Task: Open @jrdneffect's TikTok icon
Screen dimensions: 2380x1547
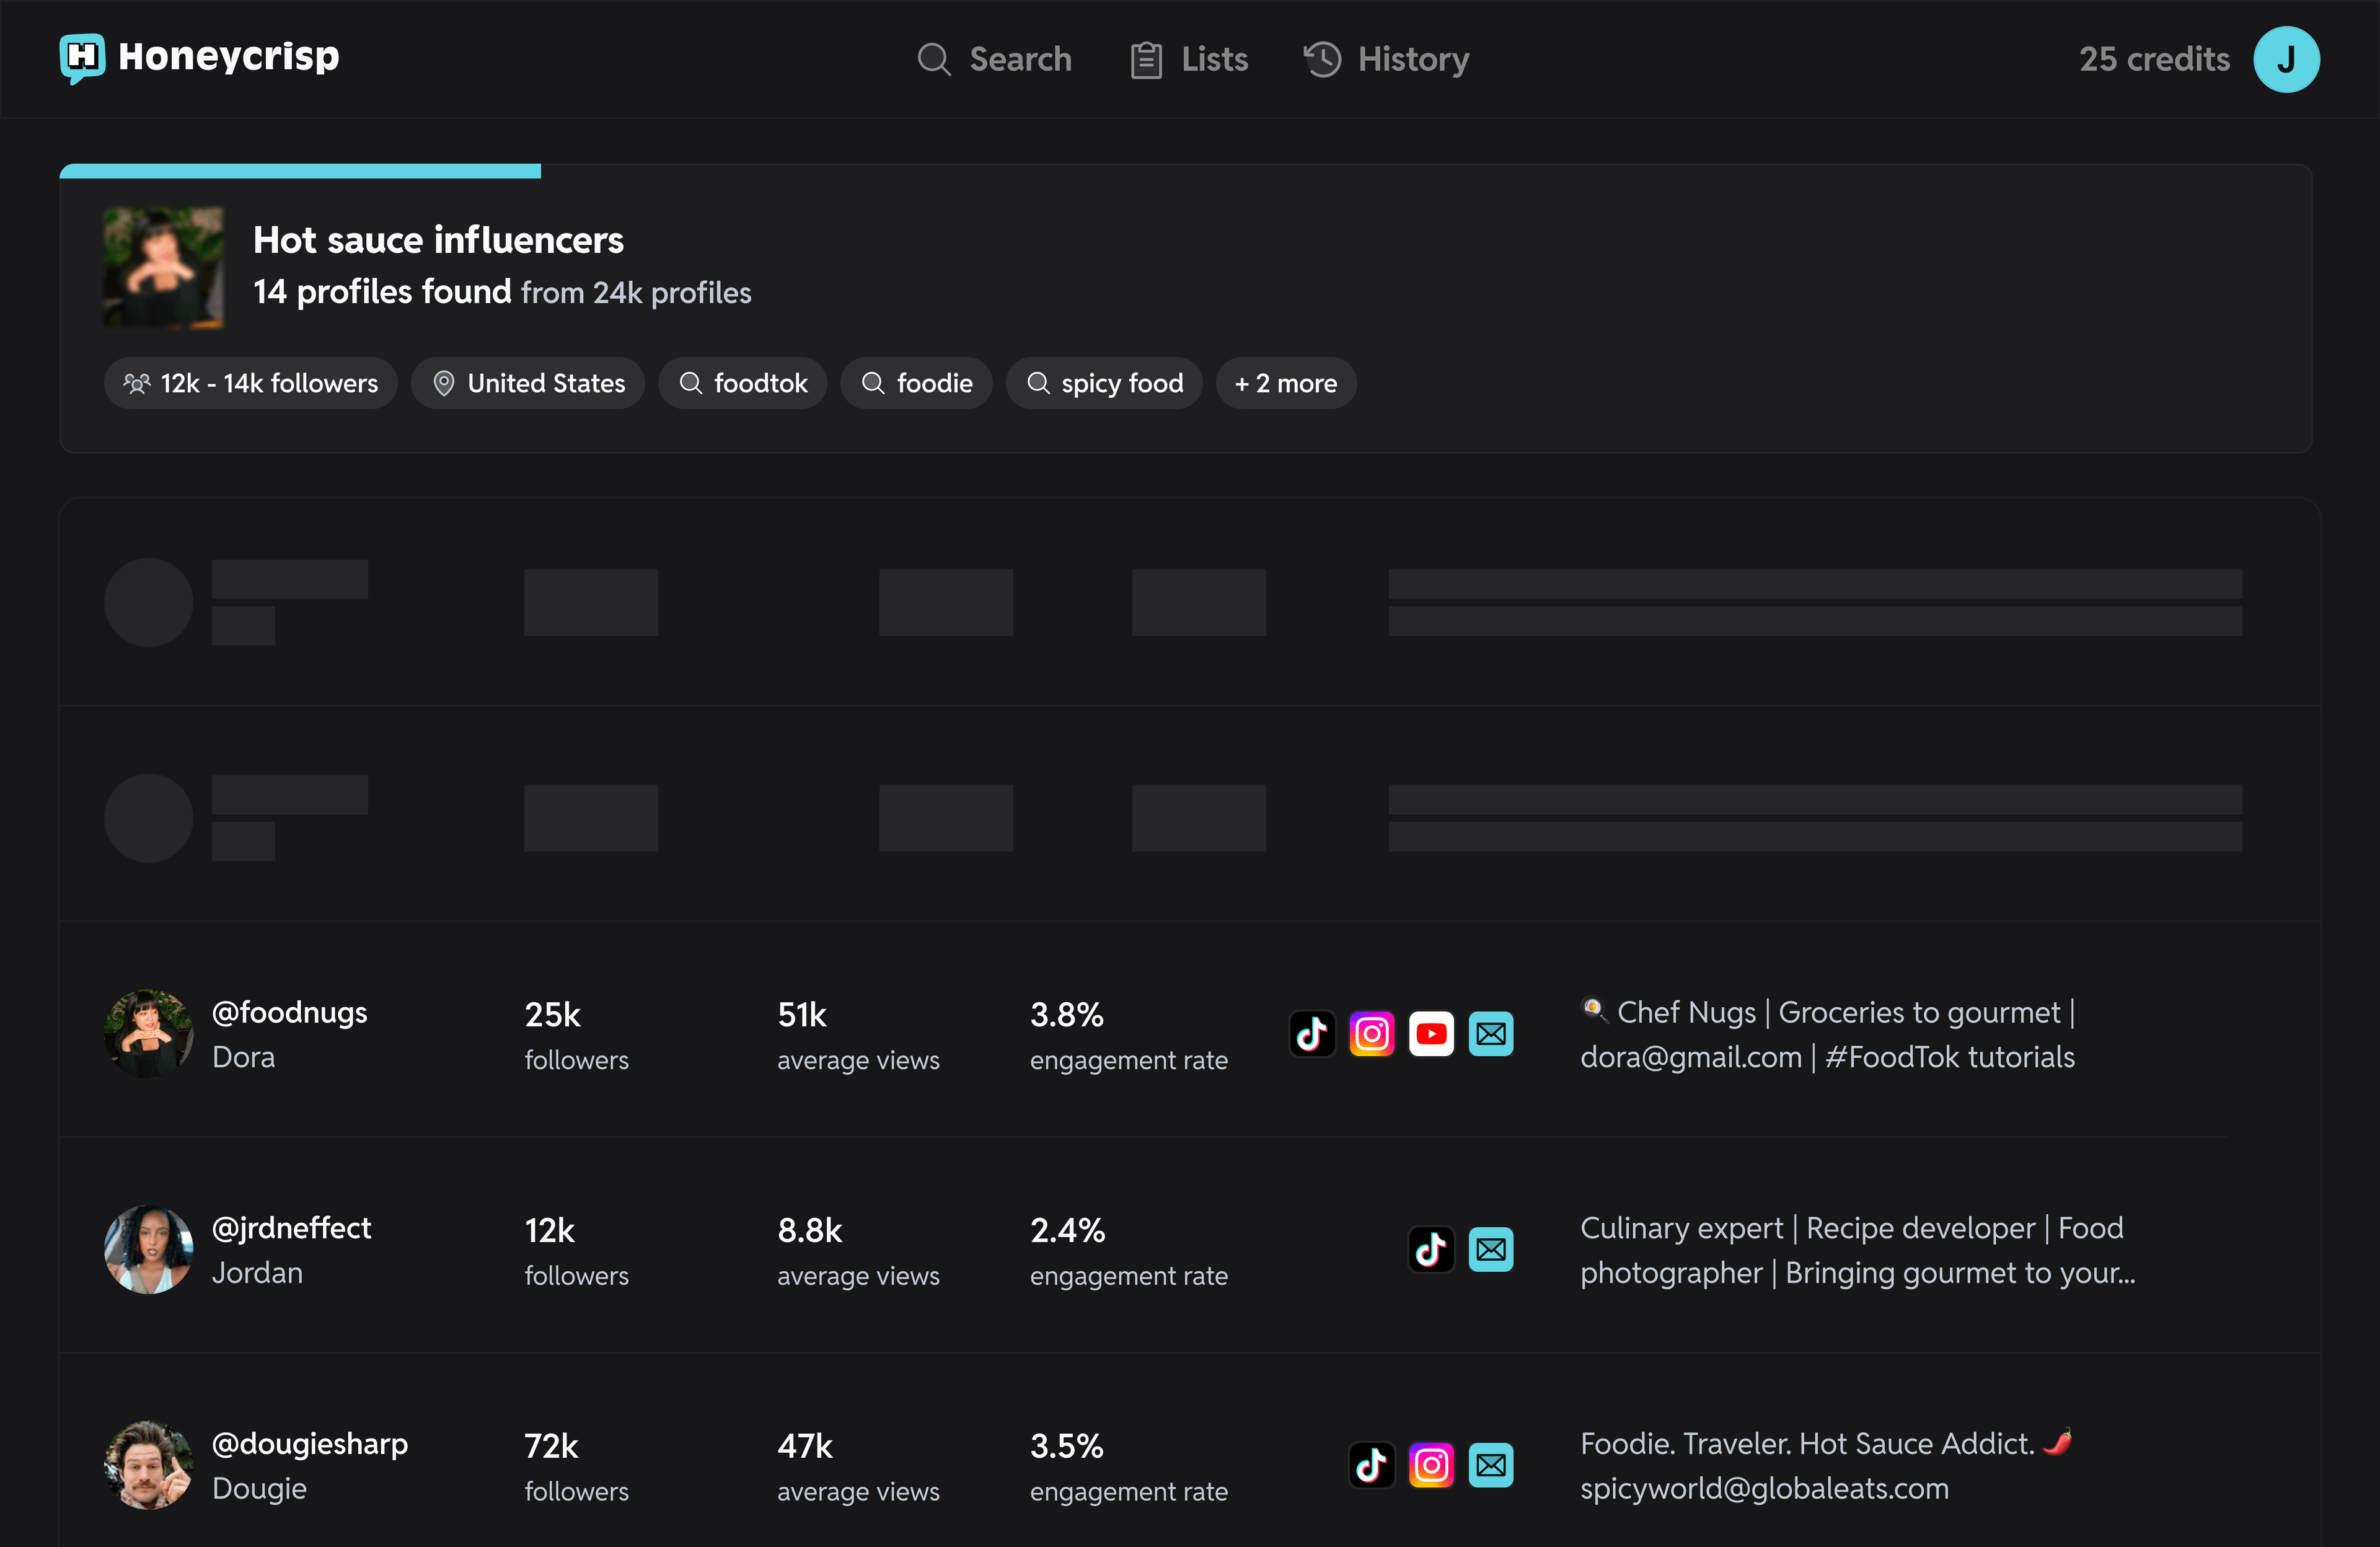Action: [x=1431, y=1248]
